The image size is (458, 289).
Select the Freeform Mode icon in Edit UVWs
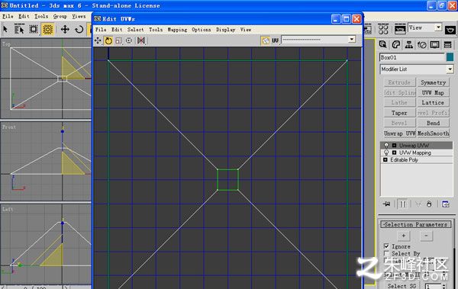[129, 40]
